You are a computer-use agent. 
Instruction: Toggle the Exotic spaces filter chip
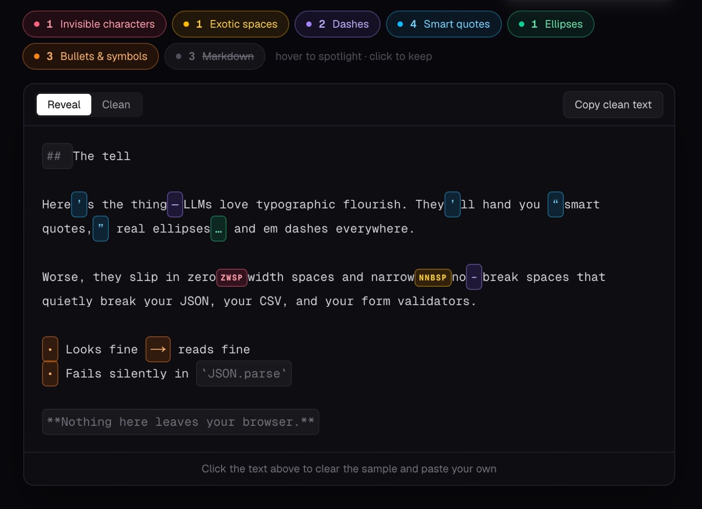point(230,24)
